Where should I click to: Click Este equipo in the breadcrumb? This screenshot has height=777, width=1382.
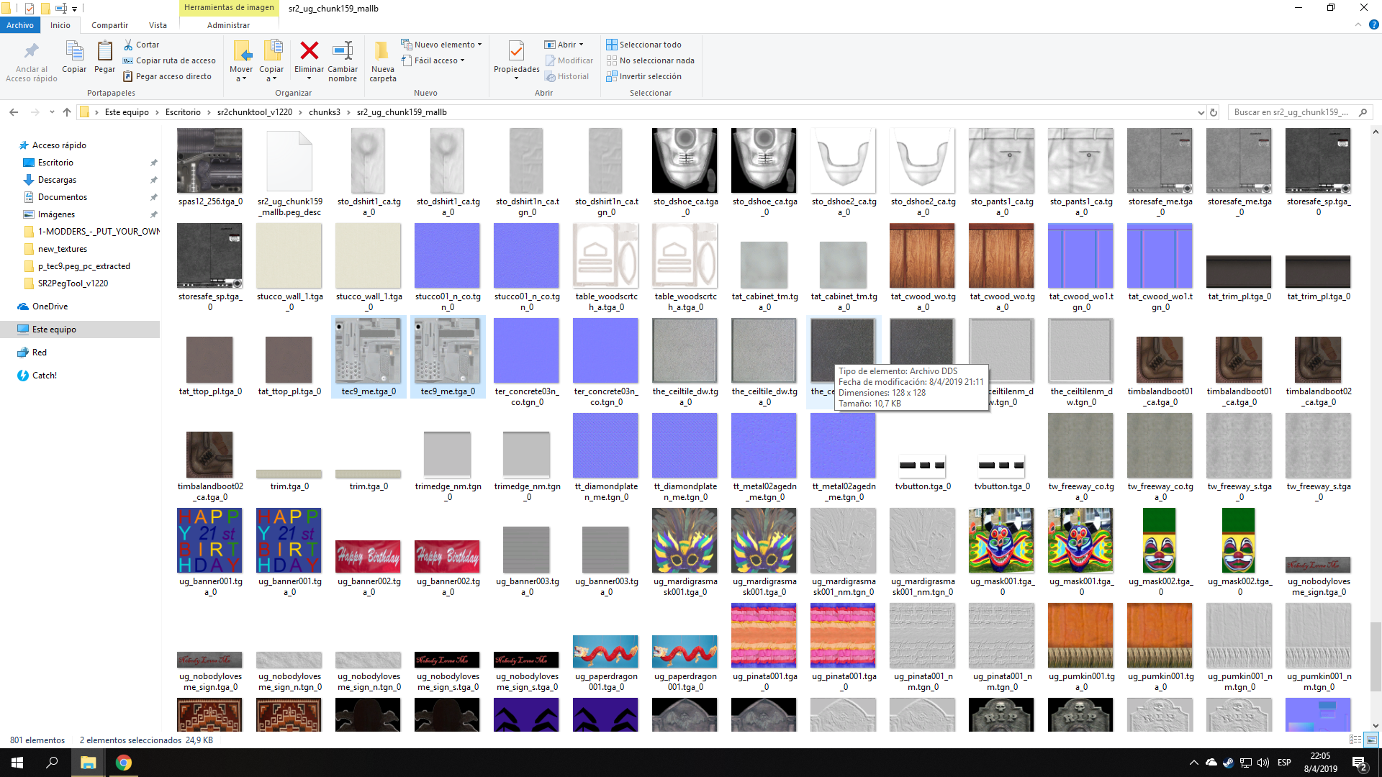click(x=127, y=112)
